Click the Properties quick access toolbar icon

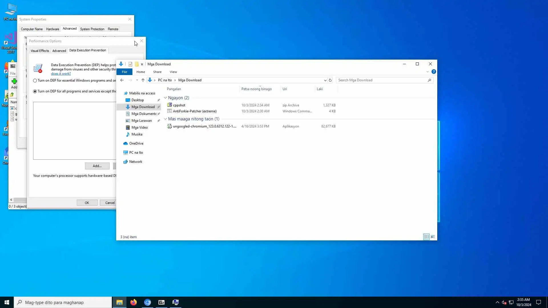[x=130, y=64]
